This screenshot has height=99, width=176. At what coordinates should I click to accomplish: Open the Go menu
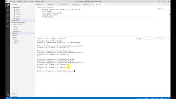click(29, 1)
